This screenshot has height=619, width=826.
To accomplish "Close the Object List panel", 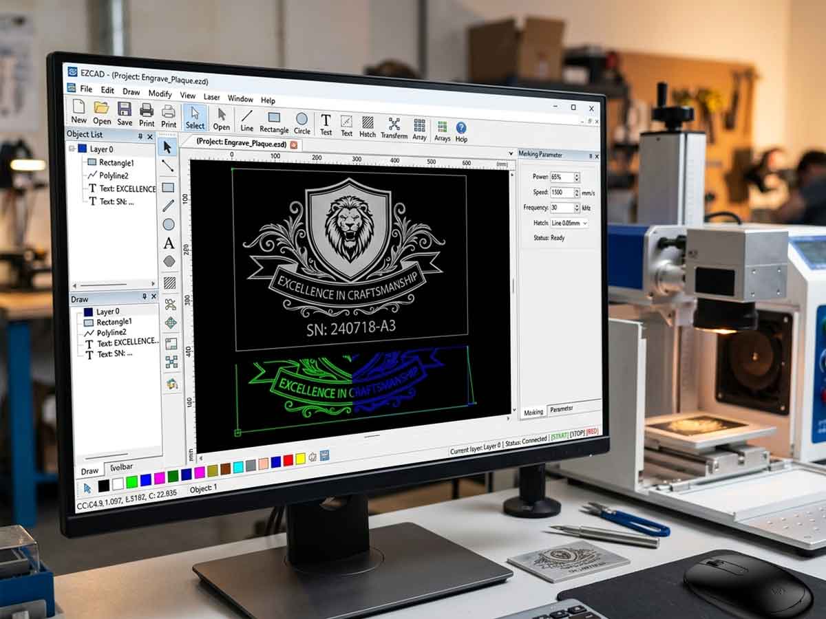I will 150,137.
